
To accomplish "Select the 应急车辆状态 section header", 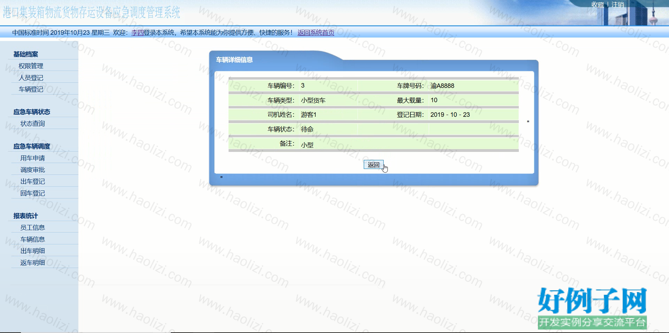I will point(32,112).
